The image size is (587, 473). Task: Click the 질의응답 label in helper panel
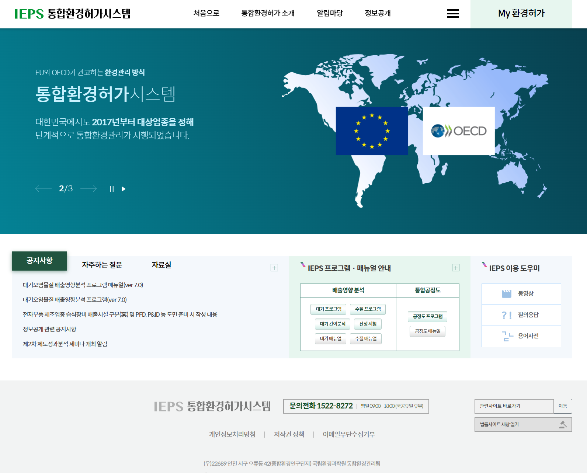(x=528, y=315)
